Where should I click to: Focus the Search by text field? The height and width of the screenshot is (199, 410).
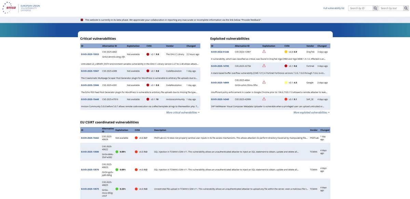pyautogui.click(x=391, y=8)
